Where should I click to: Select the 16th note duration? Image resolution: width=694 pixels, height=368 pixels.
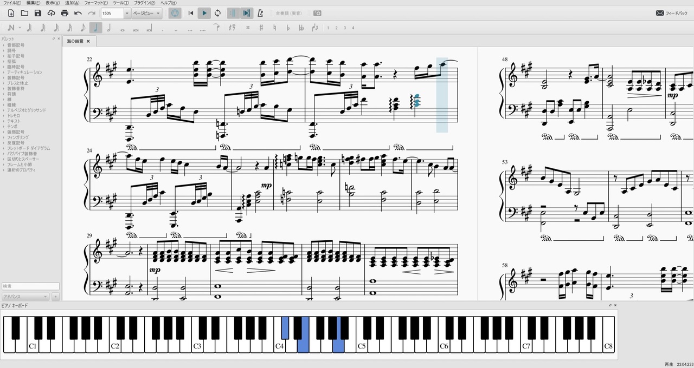(69, 28)
